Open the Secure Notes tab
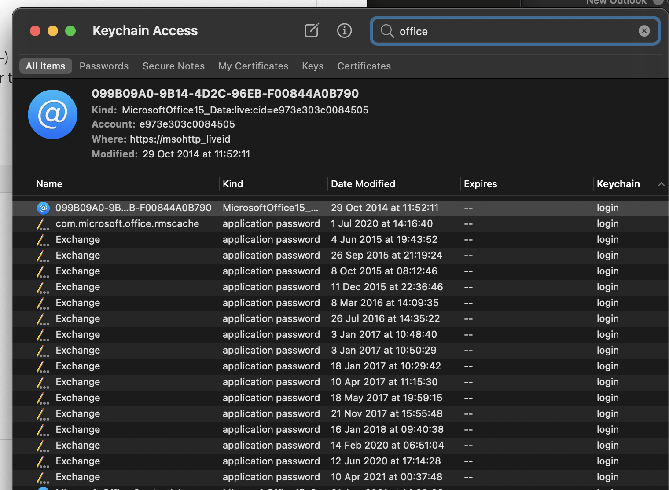Screen dimensions: 669x490 pos(173,66)
